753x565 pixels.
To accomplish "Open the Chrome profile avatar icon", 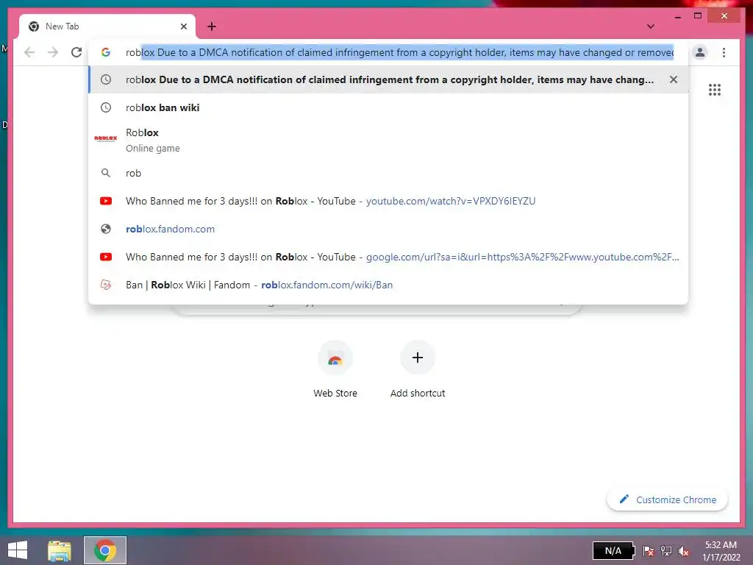I will click(700, 52).
